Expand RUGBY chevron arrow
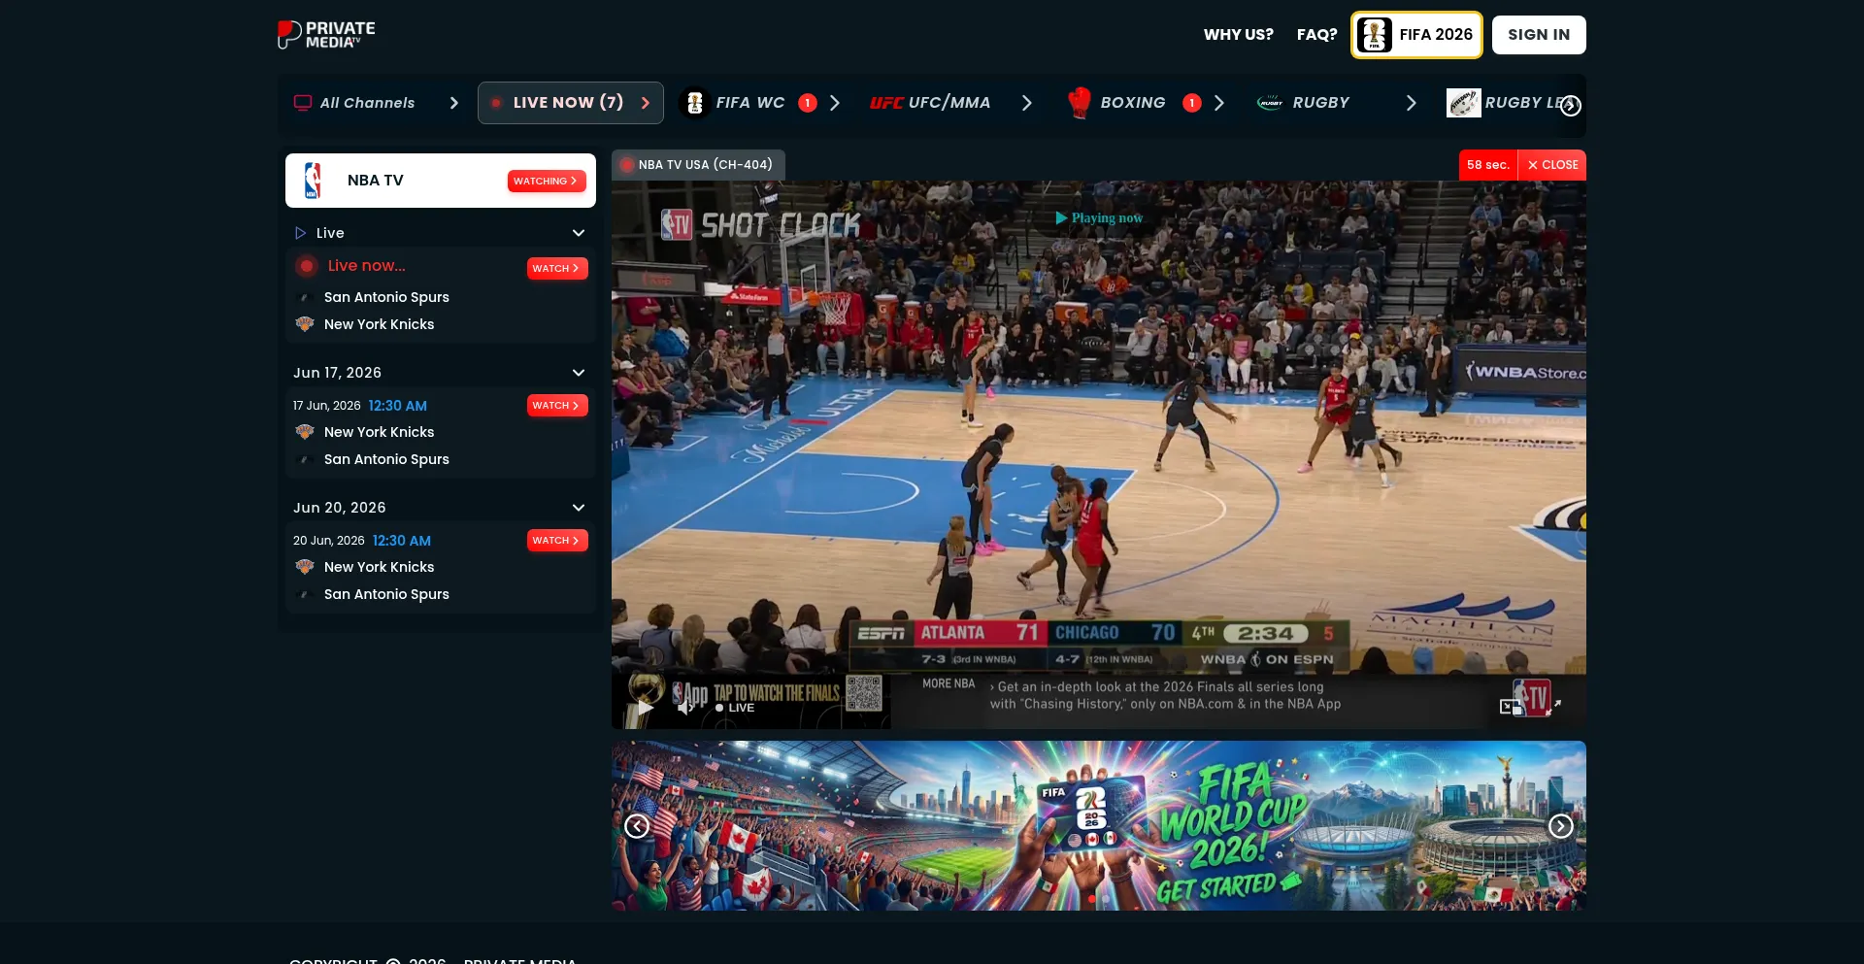 pos(1412,103)
